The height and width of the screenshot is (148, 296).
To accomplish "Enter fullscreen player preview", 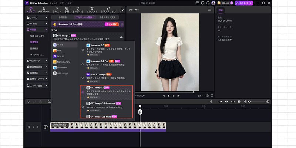I will point(212,96).
